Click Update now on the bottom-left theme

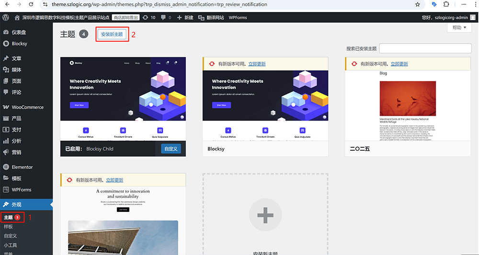[x=114, y=180]
